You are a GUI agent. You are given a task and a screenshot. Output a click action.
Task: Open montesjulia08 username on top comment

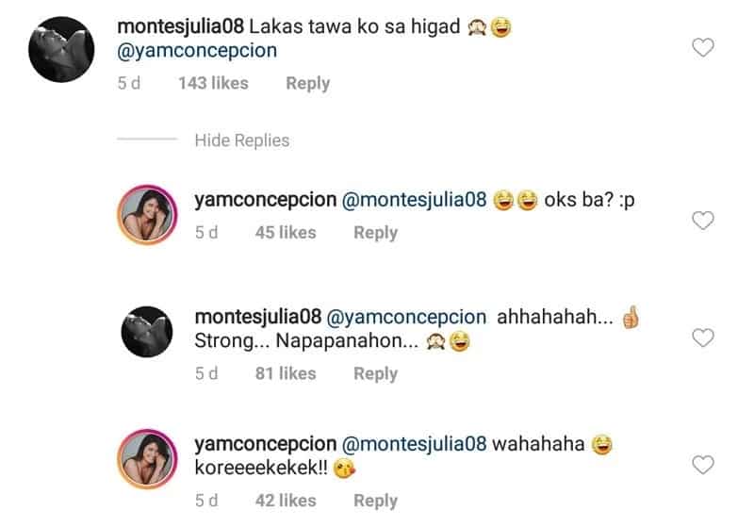click(181, 26)
